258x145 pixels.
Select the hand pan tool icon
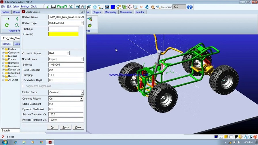(153, 7)
